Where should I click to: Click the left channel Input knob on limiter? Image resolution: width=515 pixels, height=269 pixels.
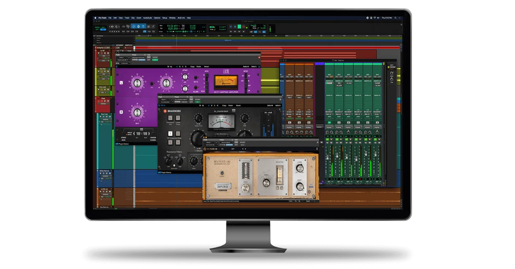(x=136, y=83)
